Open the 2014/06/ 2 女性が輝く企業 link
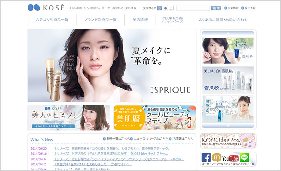 (93, 164)
